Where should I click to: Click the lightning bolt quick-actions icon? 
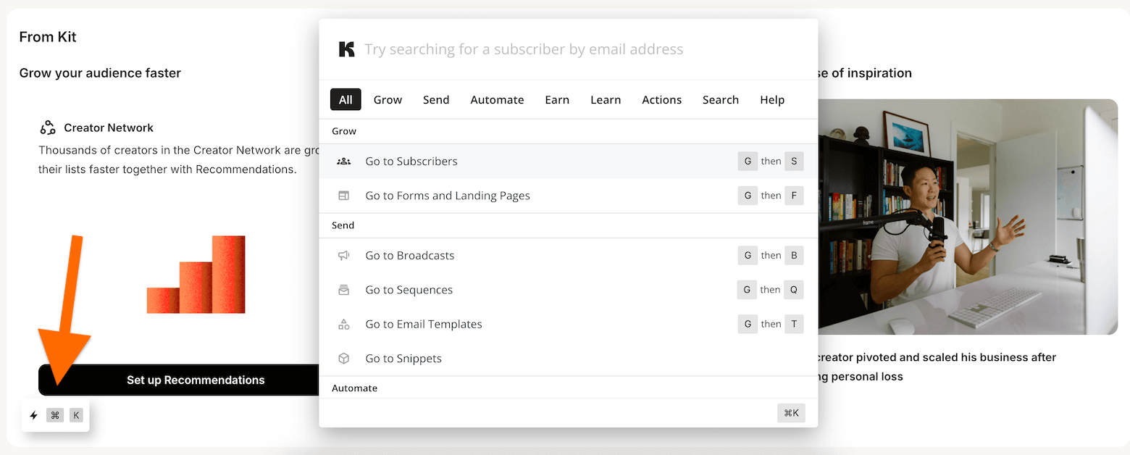(x=33, y=416)
